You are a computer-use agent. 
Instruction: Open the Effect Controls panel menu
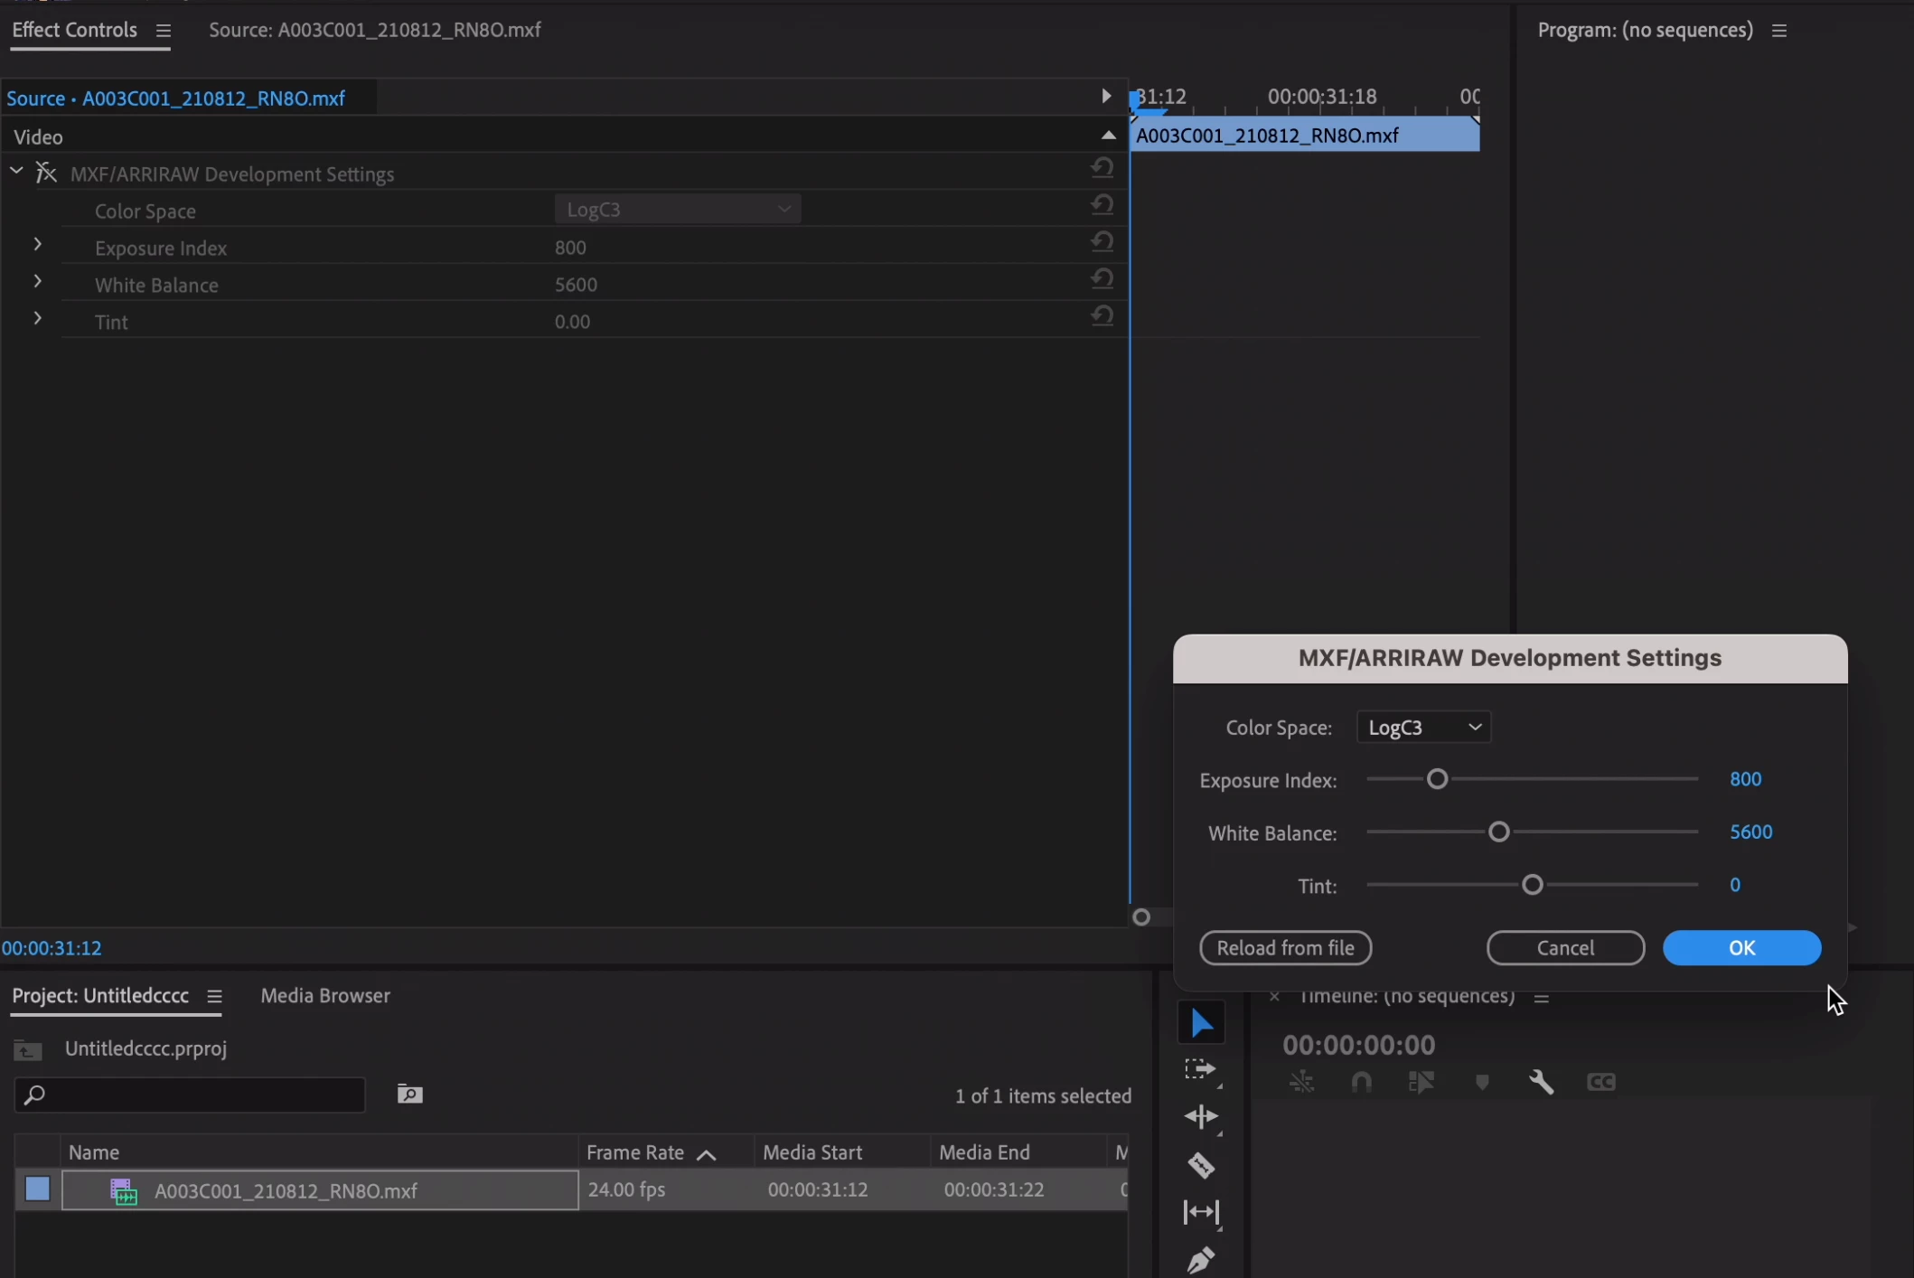click(163, 31)
